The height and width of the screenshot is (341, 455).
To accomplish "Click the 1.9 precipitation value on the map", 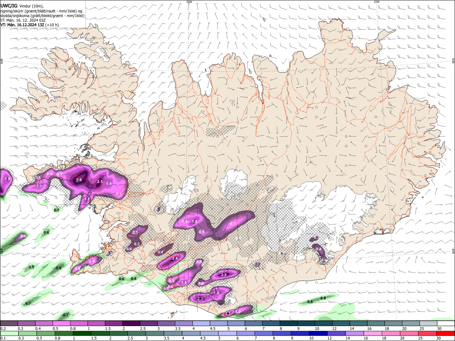I will point(216,293).
